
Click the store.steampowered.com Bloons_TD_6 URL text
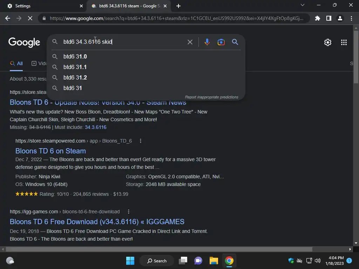74,141
